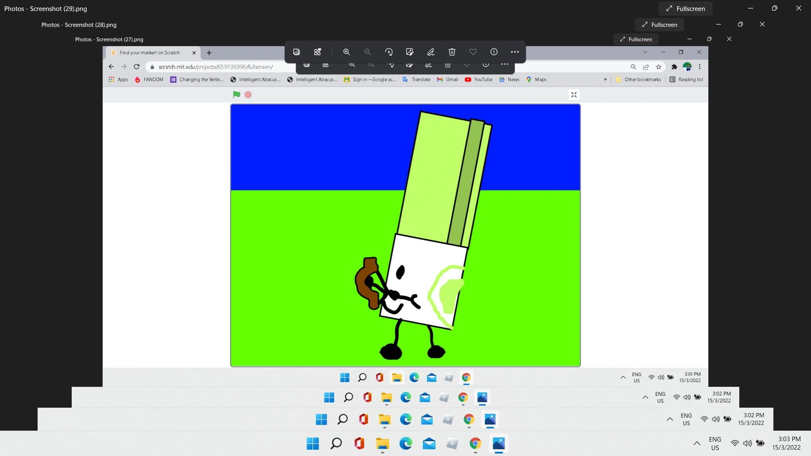This screenshot has height=456, width=811.
Task: Open Chrome from the bottom taskbar
Action: point(475,443)
